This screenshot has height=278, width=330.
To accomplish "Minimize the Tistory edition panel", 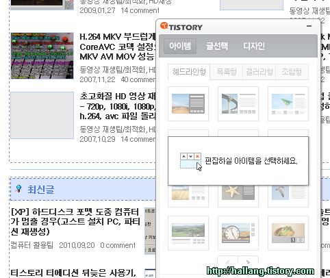I will point(309,26).
